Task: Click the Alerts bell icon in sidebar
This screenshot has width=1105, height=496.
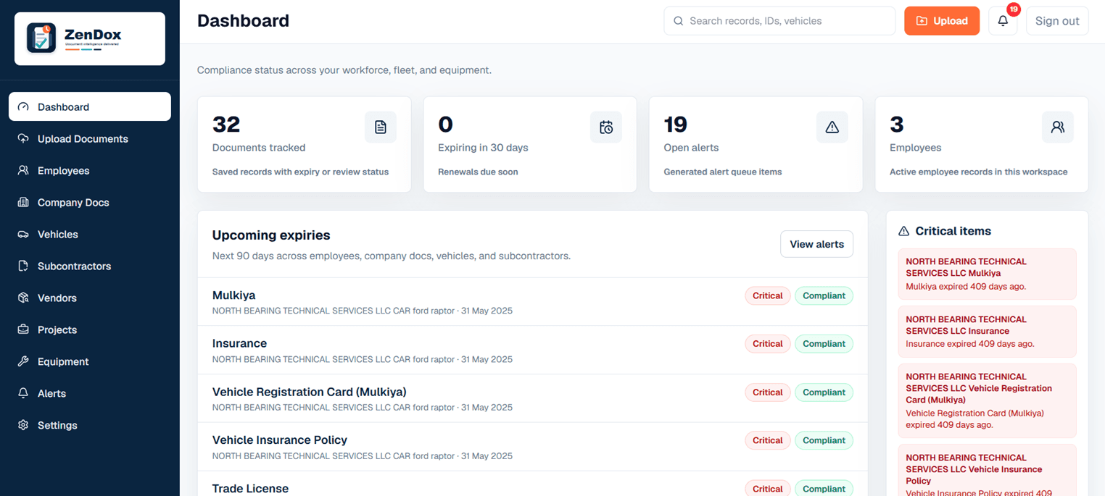Action: [x=23, y=393]
